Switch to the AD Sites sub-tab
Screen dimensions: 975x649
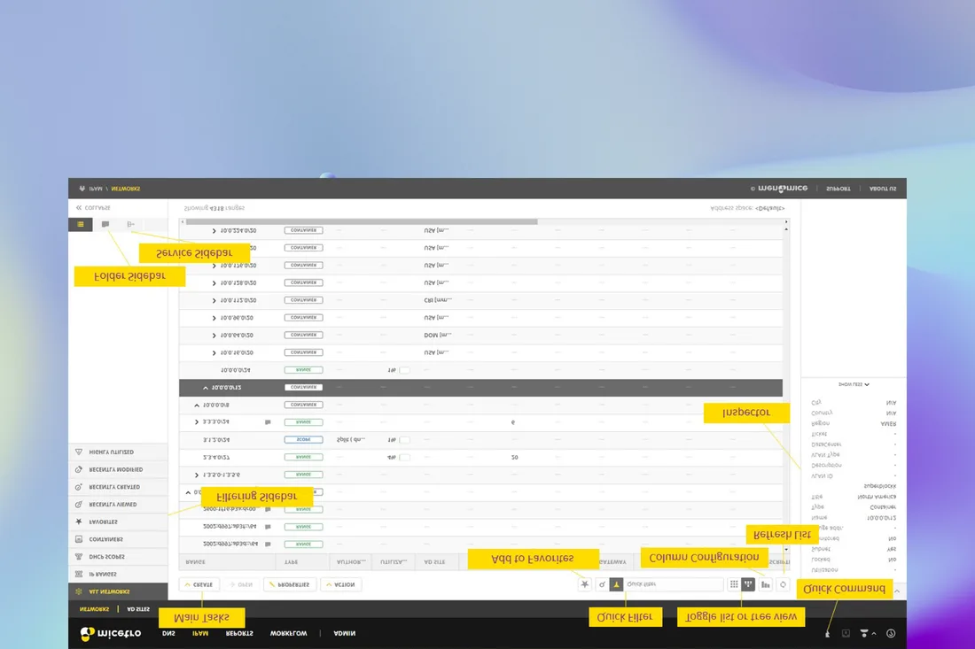pyautogui.click(x=138, y=609)
